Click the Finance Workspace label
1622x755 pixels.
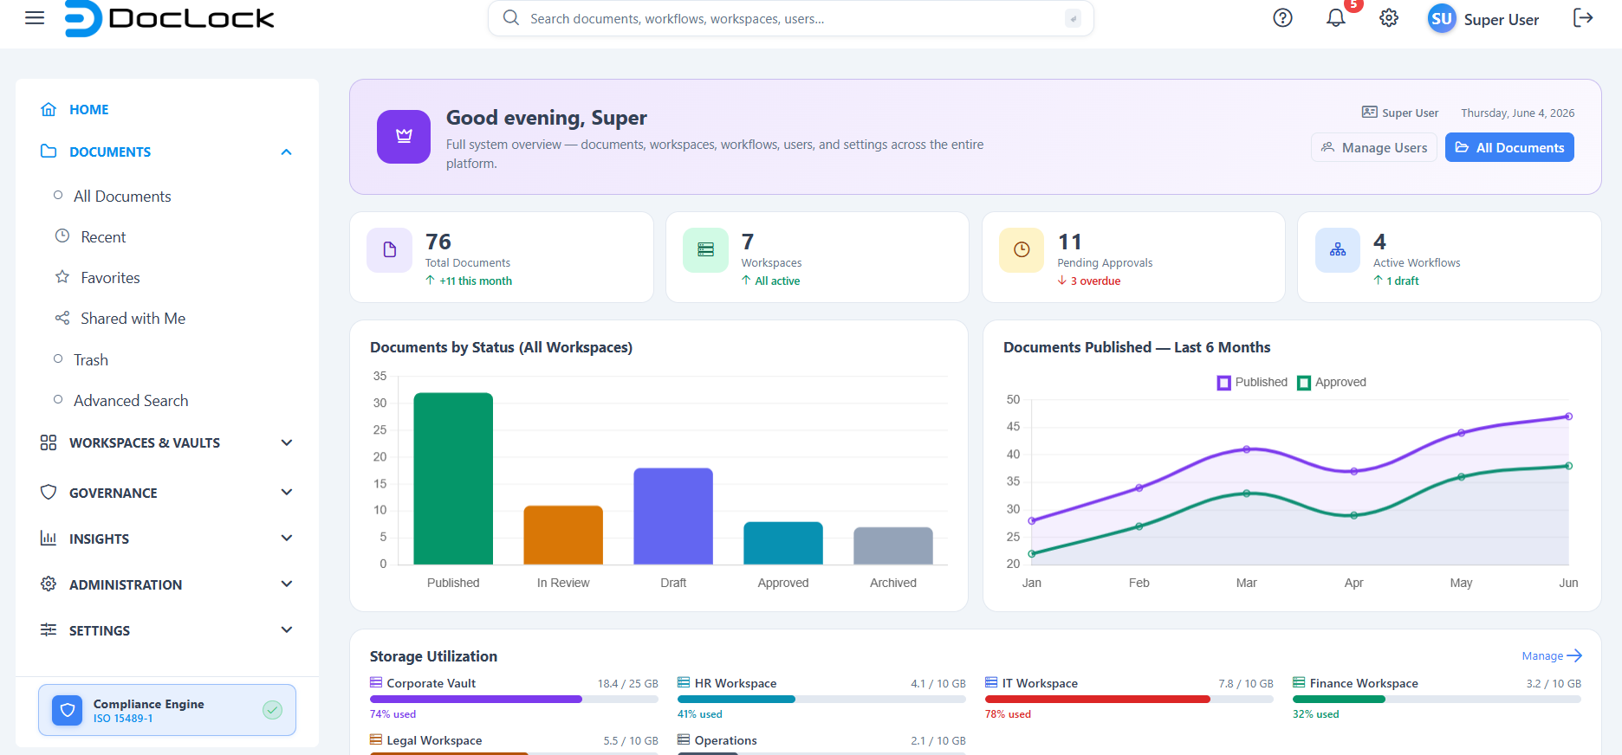pyautogui.click(x=1364, y=683)
